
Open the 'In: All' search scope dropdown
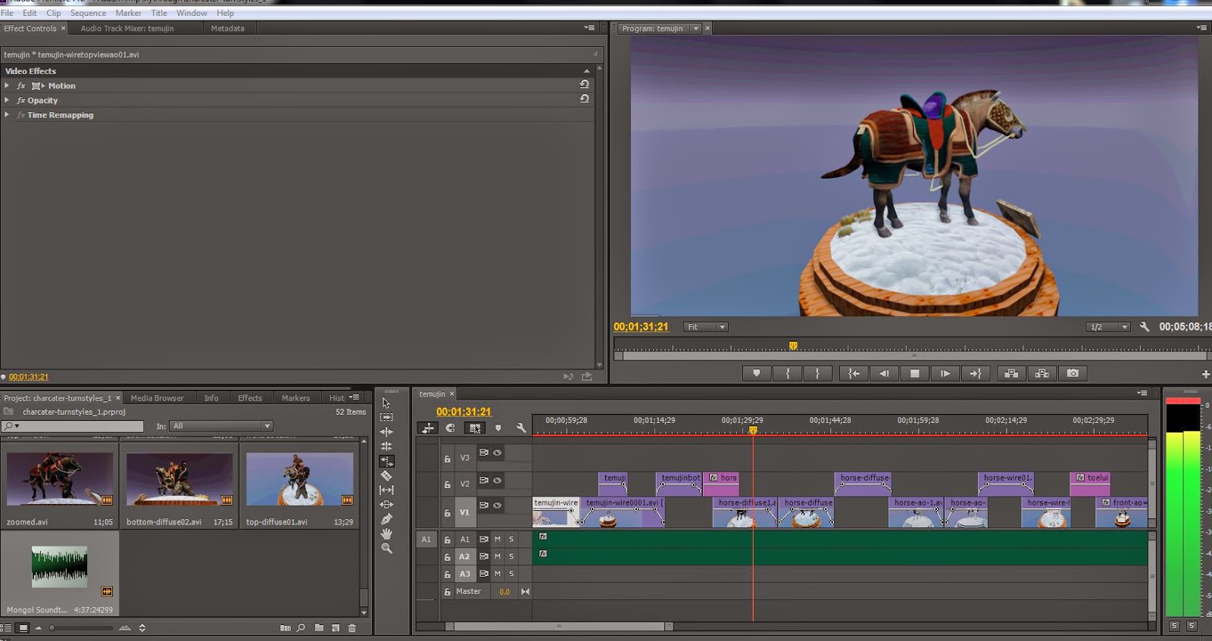220,426
